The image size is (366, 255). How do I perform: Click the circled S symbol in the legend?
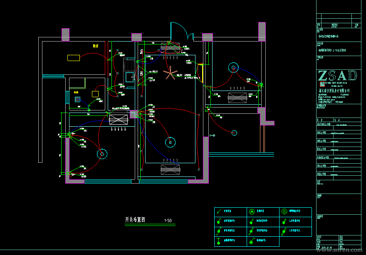(x=284, y=212)
